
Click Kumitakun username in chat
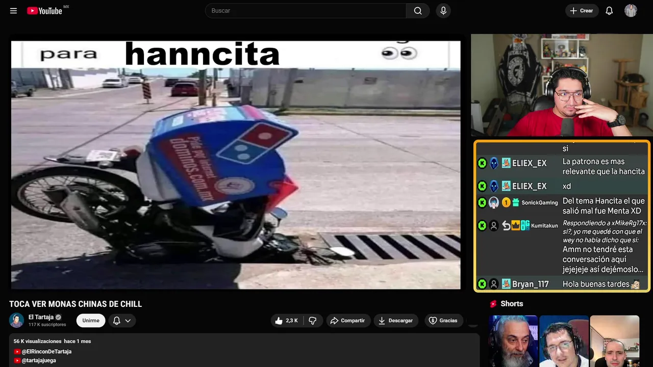coord(544,225)
